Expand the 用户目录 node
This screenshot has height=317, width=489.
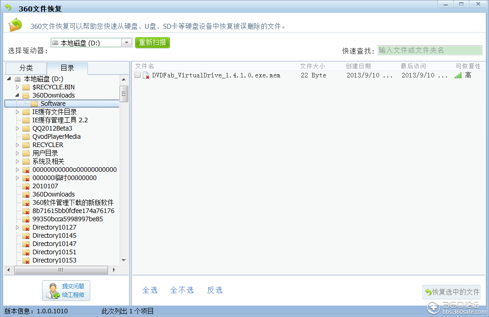17,153
